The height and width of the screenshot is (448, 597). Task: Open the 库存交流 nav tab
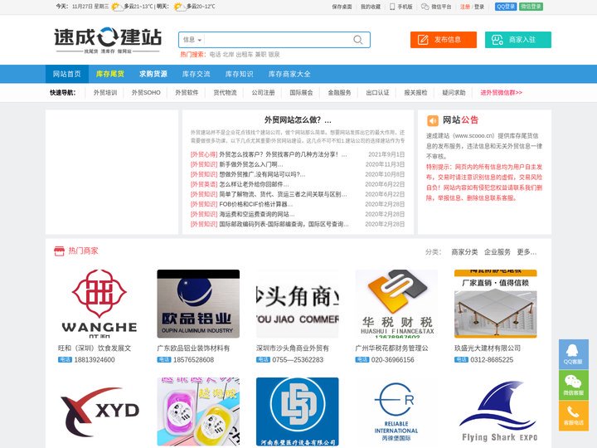[196, 74]
